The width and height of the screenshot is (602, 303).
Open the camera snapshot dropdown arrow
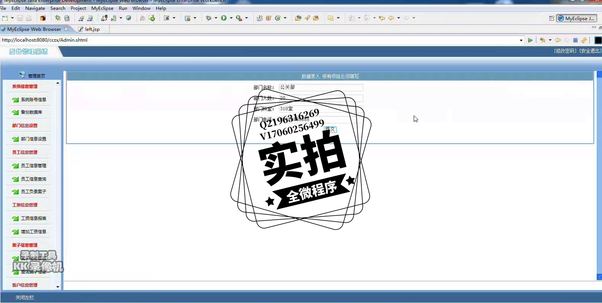[x=174, y=18]
